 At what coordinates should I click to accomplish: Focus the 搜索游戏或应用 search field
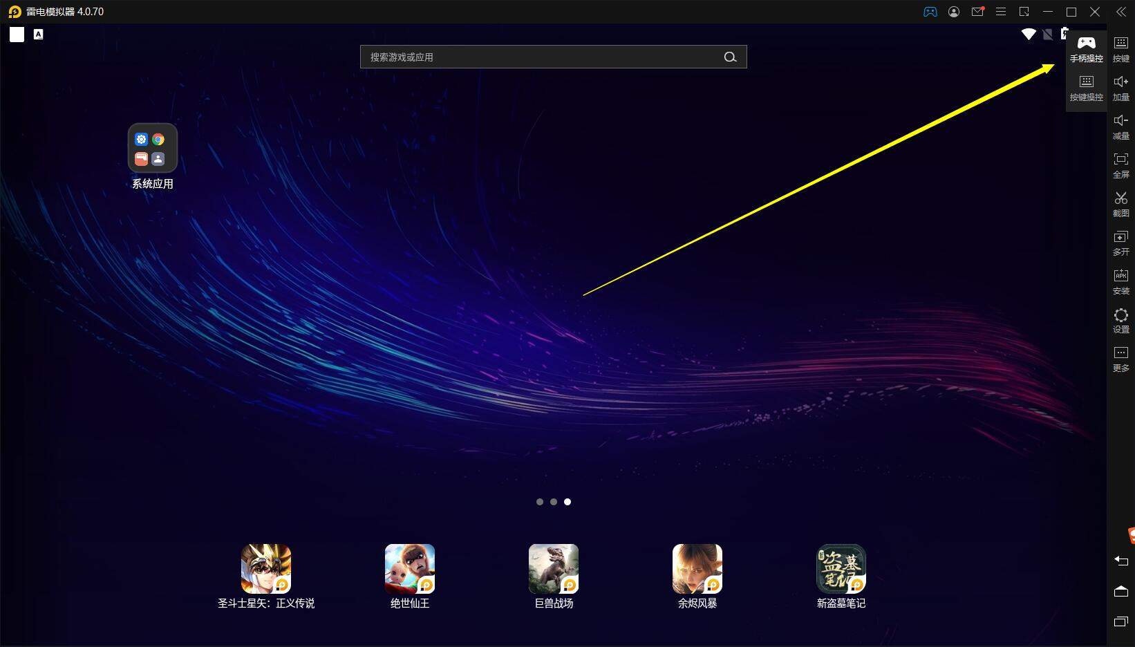pyautogui.click(x=553, y=57)
